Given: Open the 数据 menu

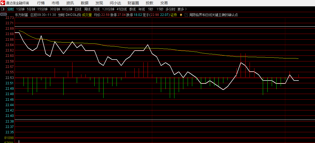Looking at the screenshot, I should (x=85, y=3).
